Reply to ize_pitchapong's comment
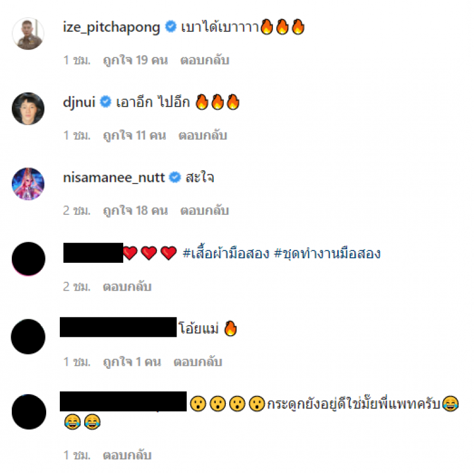 [204, 60]
